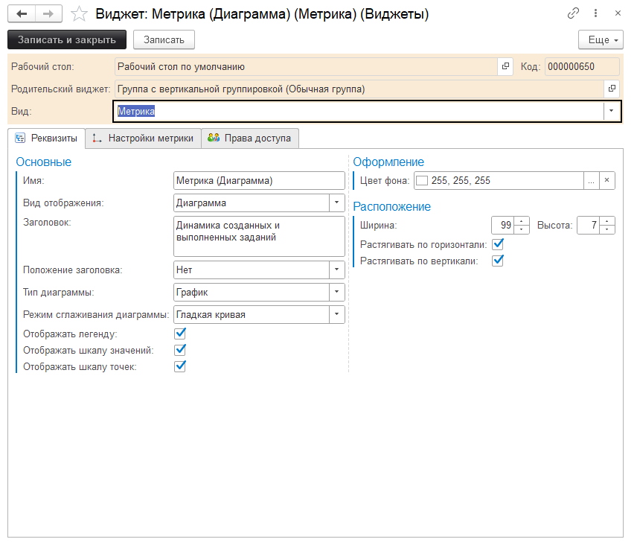637x545 pixels.
Task: Click the white background color swatch
Action: [x=422, y=180]
